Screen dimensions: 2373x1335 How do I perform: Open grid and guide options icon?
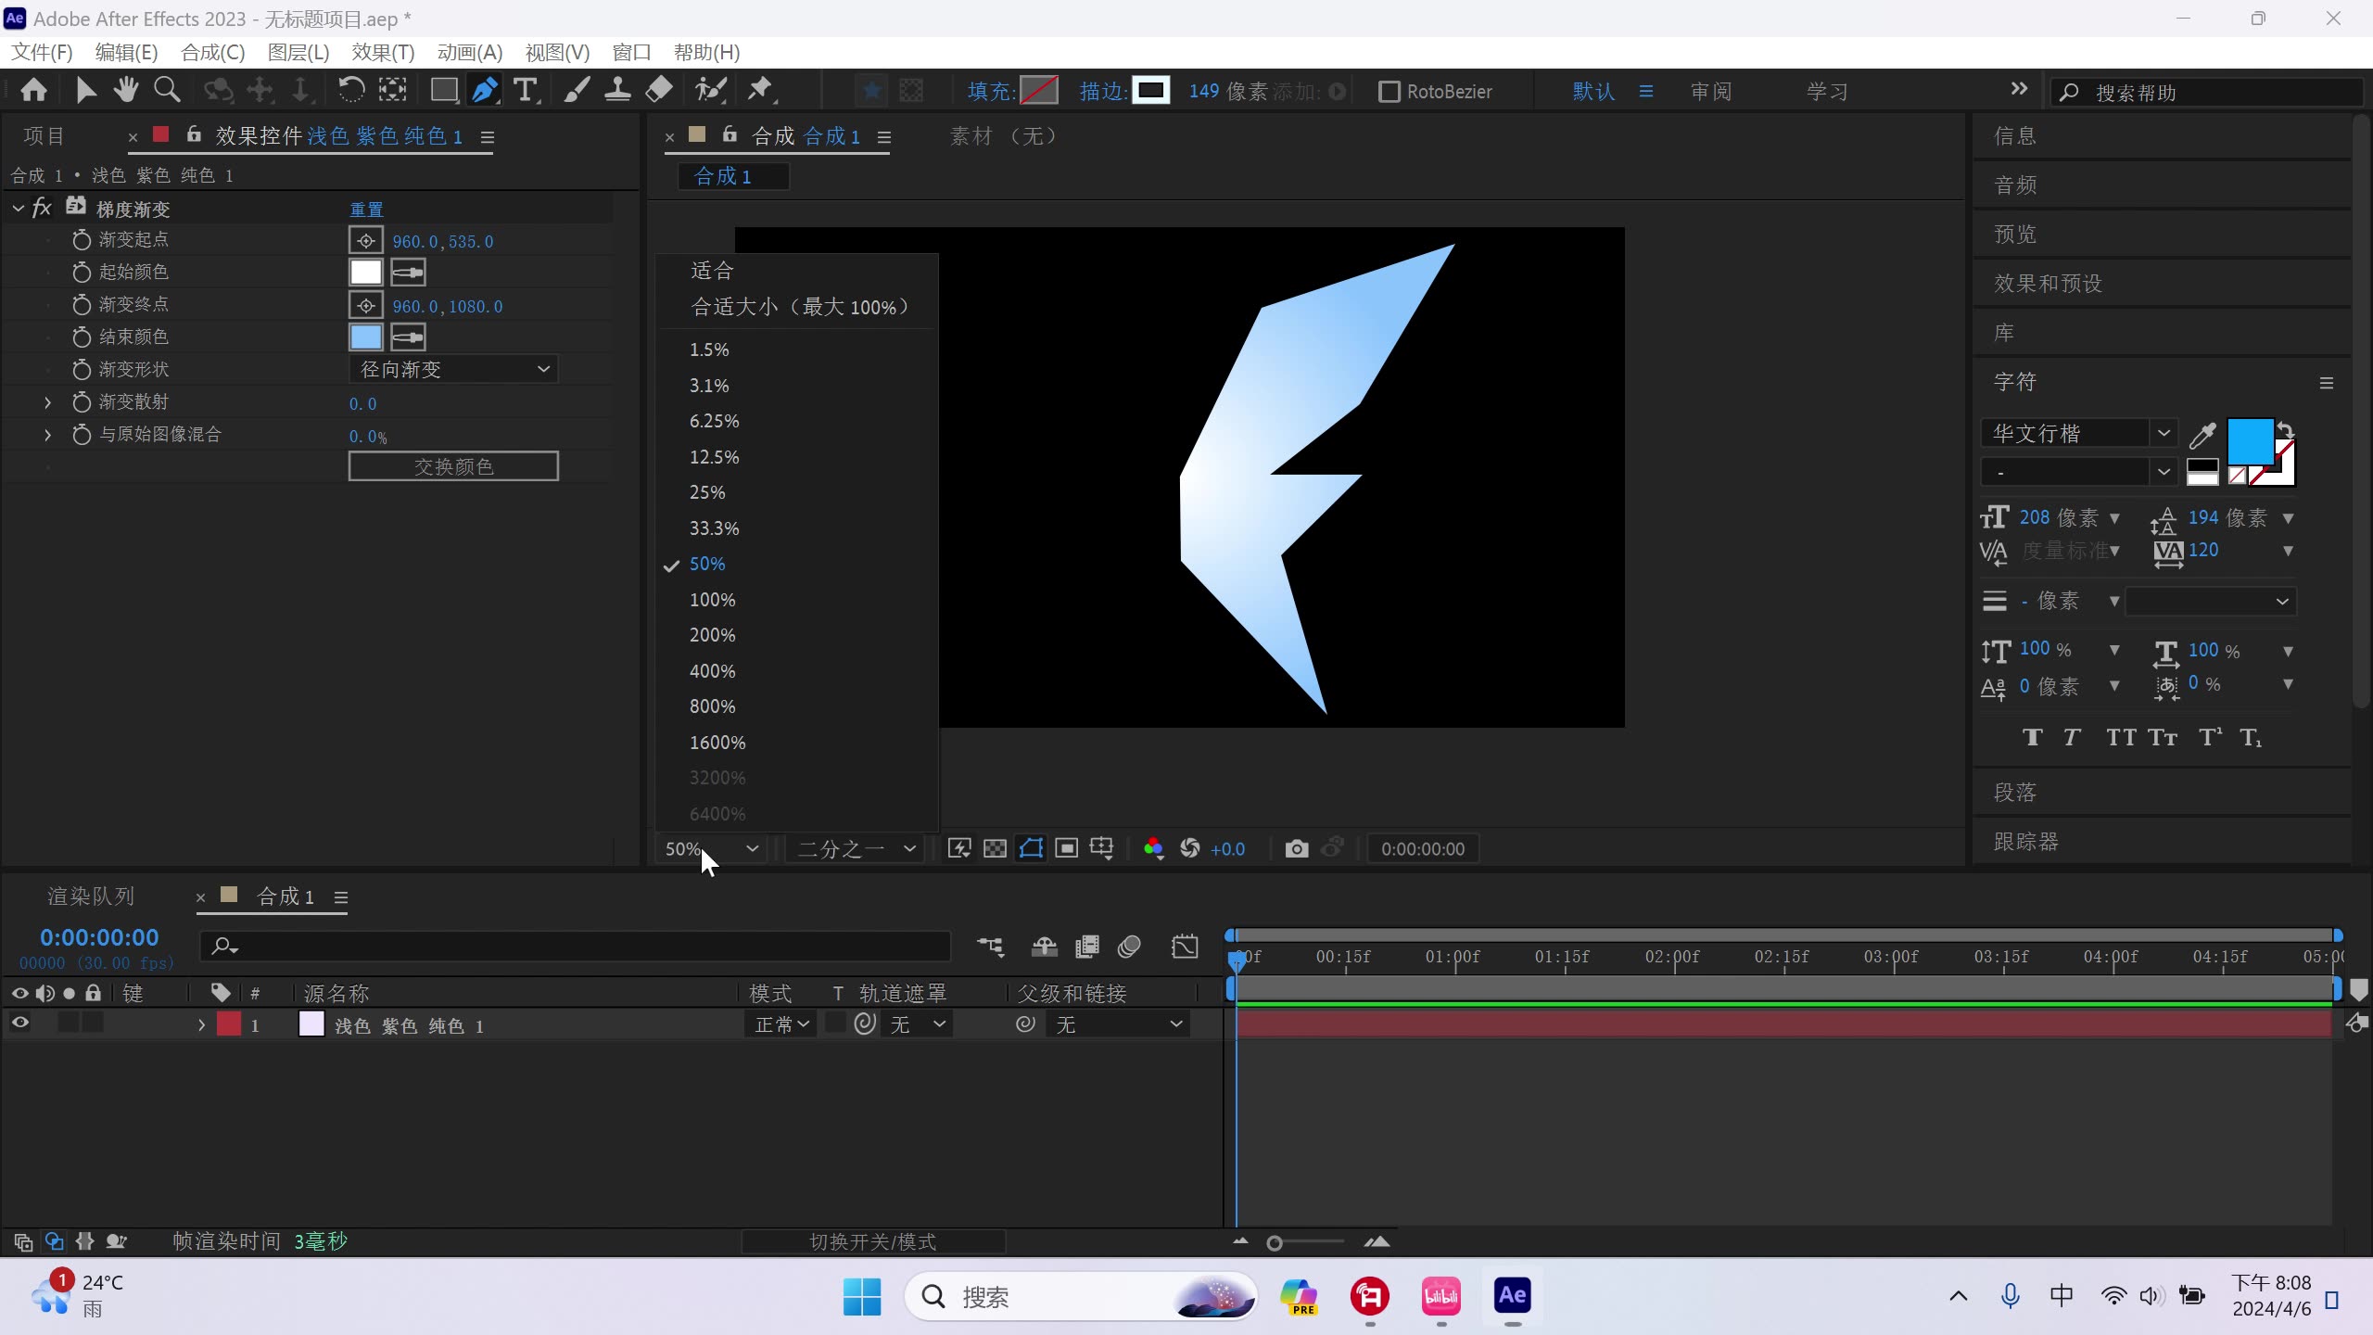pyautogui.click(x=1102, y=848)
